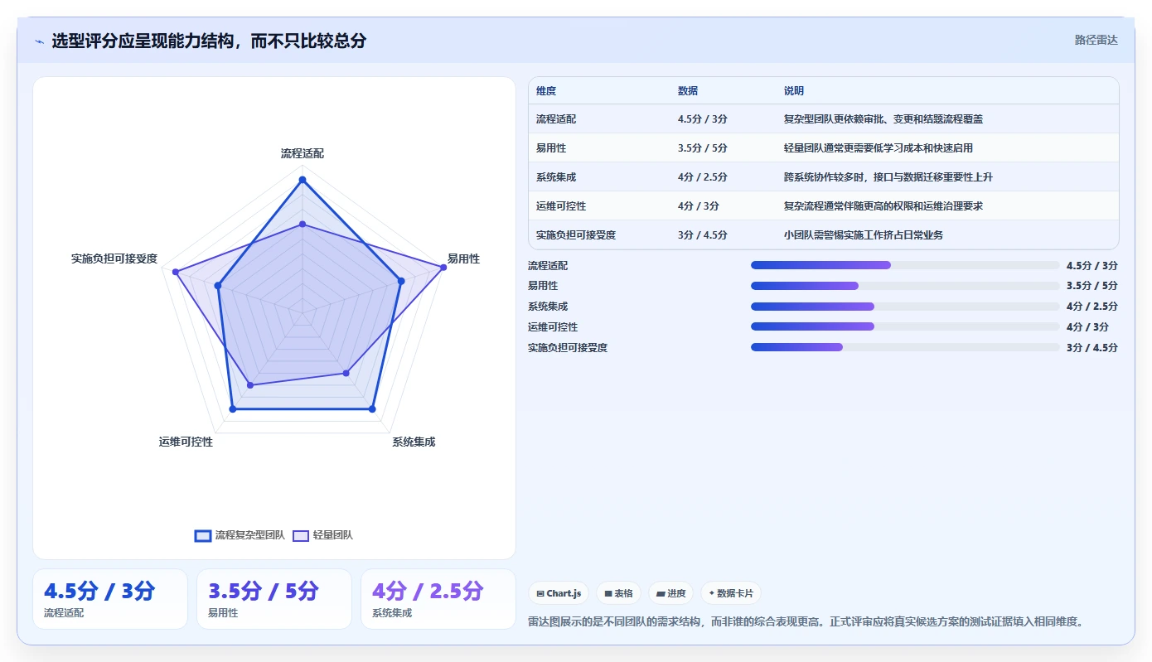Click the table cell 3.5分 / 5分
Screen dimensions: 1152x662
(x=703, y=148)
